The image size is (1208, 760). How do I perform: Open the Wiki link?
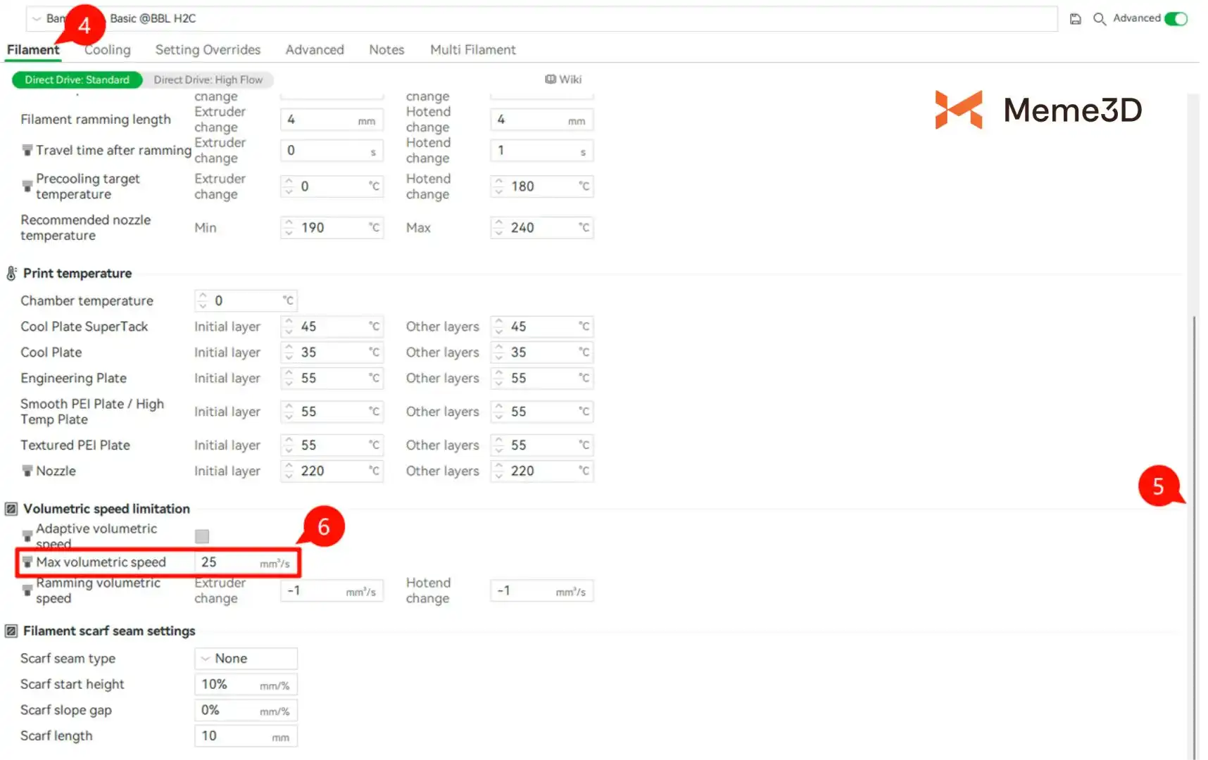click(563, 80)
